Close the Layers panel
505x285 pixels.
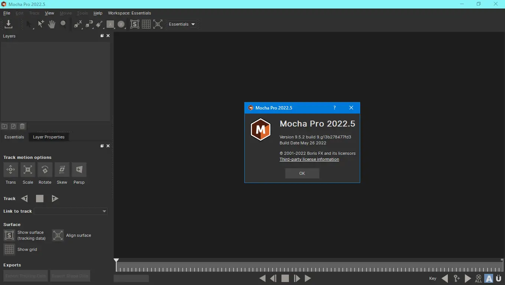coord(108,36)
